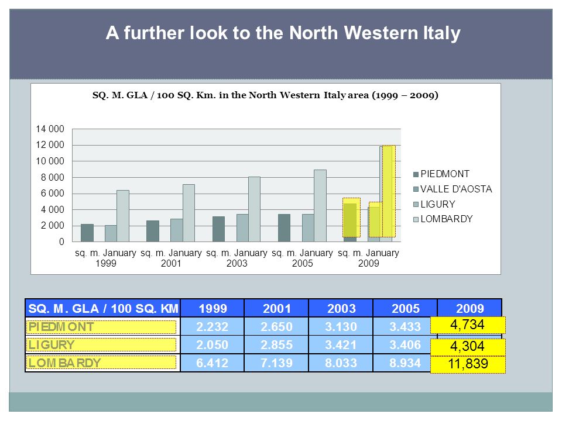The image size is (562, 421).
Task: Click the 14 000 y-axis value
Action: pyautogui.click(x=50, y=129)
